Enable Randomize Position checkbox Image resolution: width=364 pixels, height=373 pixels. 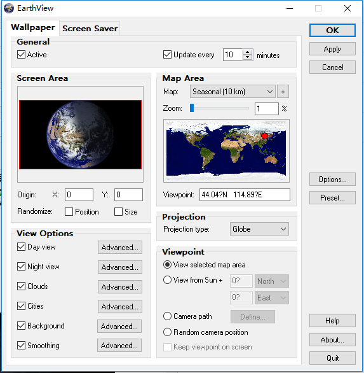(69, 212)
